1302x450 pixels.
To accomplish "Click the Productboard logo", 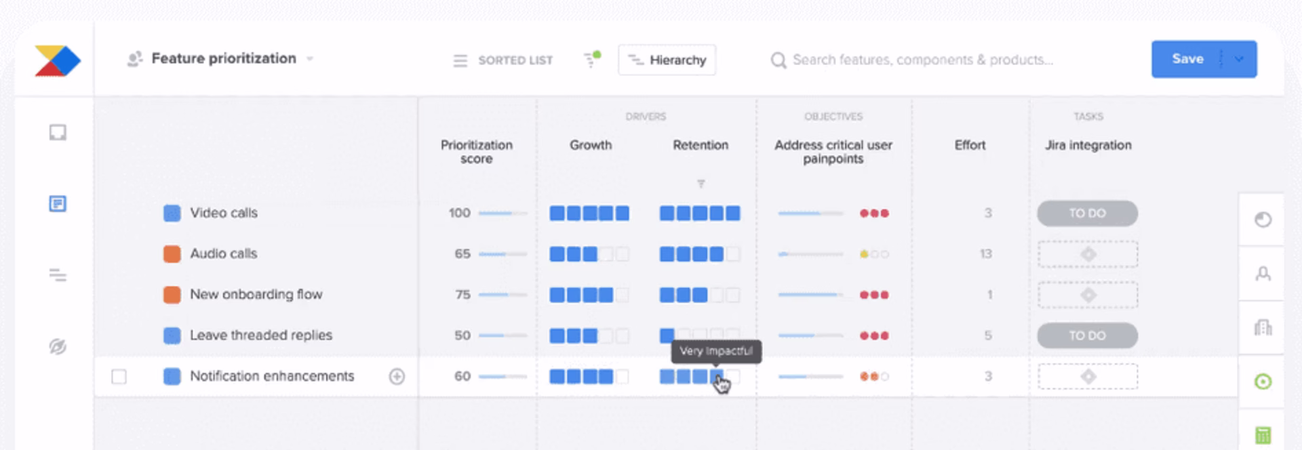I will click(x=57, y=60).
